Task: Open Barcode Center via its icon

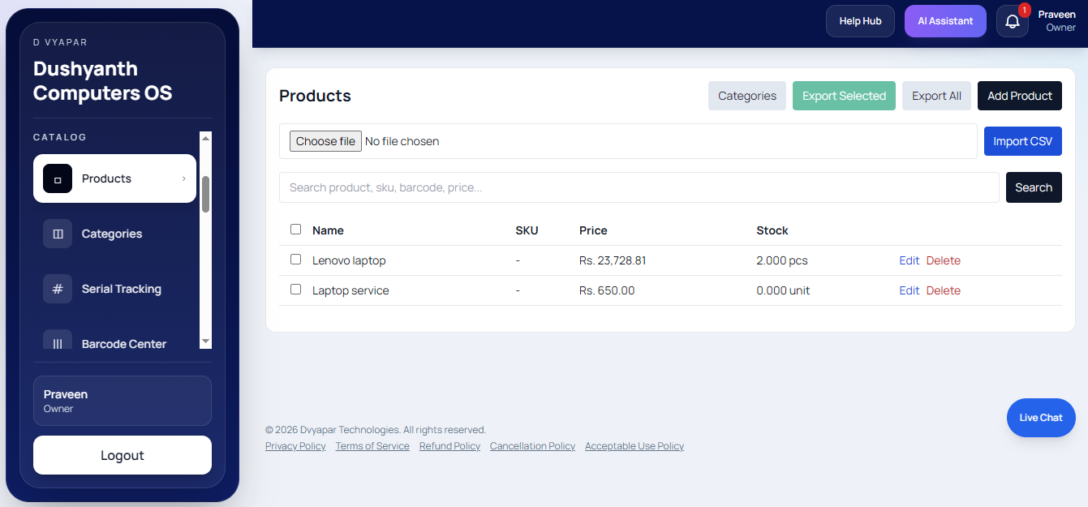Action: pyautogui.click(x=58, y=342)
